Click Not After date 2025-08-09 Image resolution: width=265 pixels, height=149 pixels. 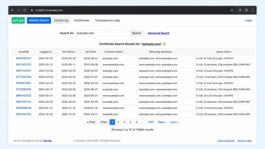click(x=91, y=64)
